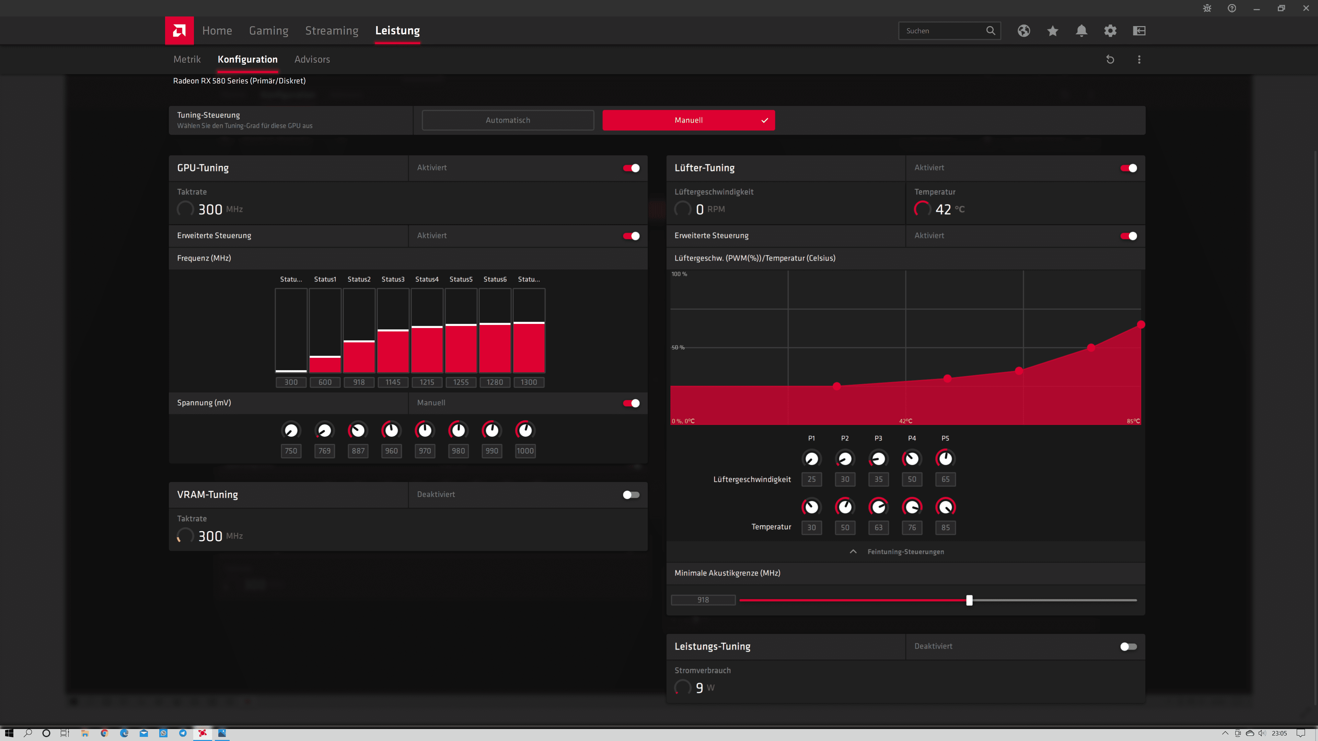Image resolution: width=1318 pixels, height=741 pixels.
Task: Click frequency value field 300 under Status0
Action: click(291, 382)
